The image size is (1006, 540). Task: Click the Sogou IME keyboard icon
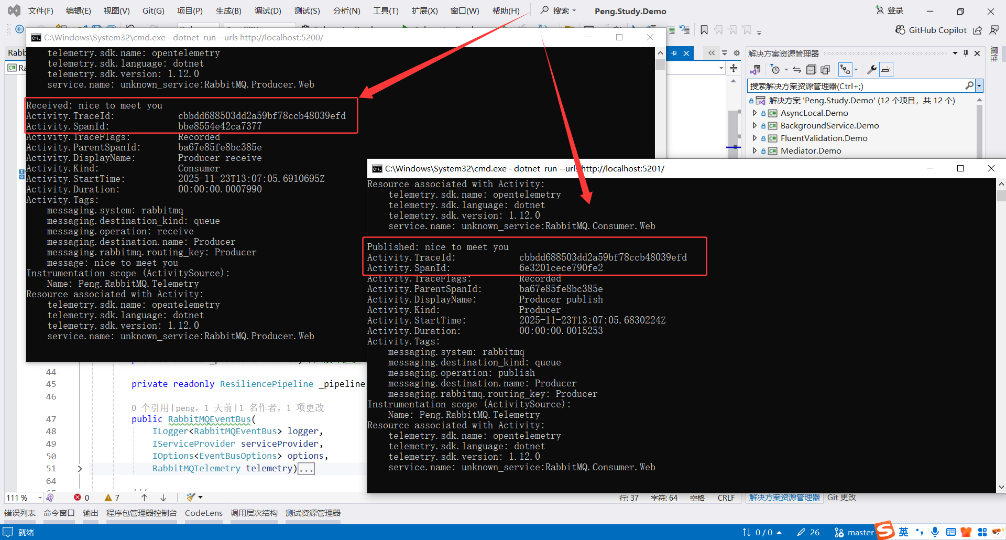tap(951, 532)
